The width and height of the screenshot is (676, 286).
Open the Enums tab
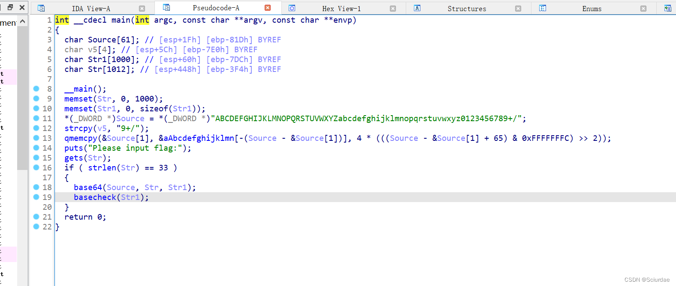591,9
